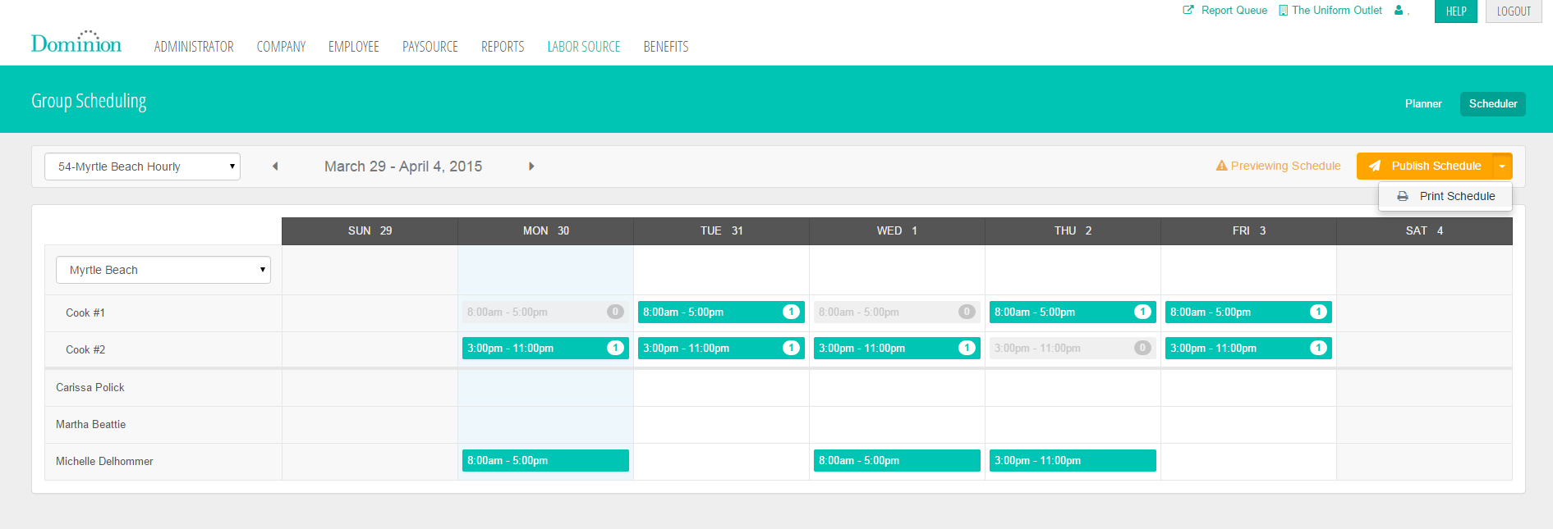The width and height of the screenshot is (1553, 529).
Task: Open The Uniform Outlet link
Action: (1337, 11)
